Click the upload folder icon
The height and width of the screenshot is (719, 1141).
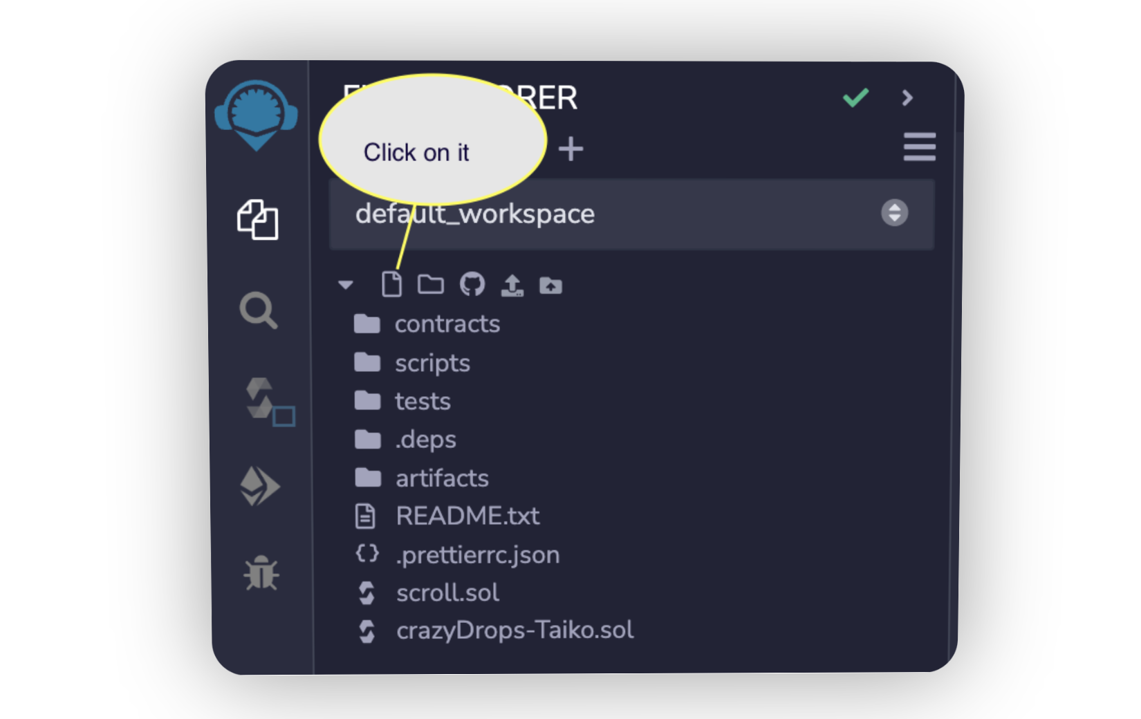(550, 285)
